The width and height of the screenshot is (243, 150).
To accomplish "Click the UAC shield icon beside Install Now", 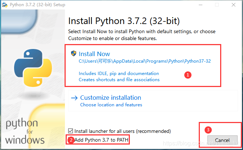I will (x=74, y=54).
